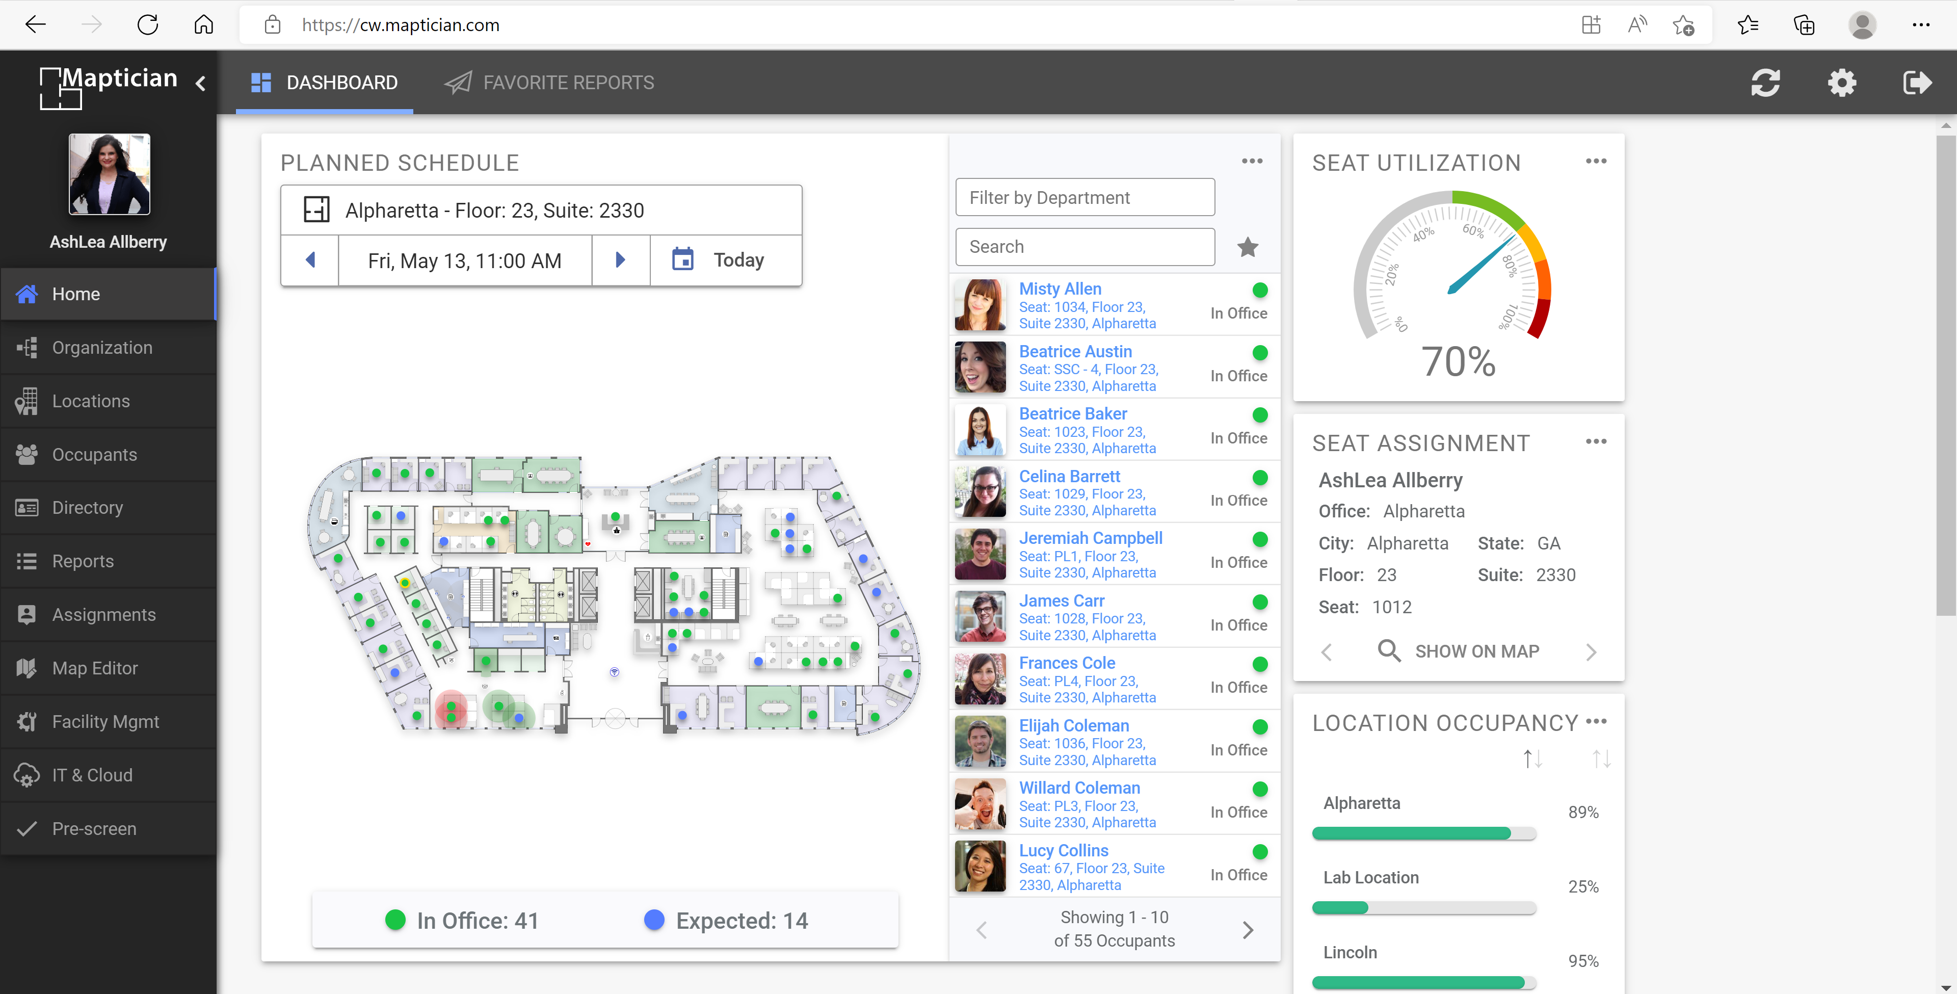Viewport: 1957px width, 994px height.
Task: Click the FAVORITE REPORTS tab
Action: click(569, 81)
